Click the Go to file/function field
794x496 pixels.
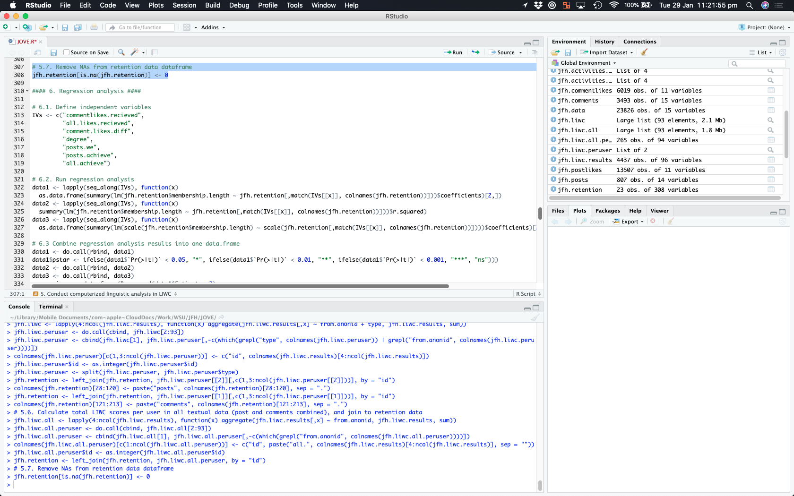140,27
